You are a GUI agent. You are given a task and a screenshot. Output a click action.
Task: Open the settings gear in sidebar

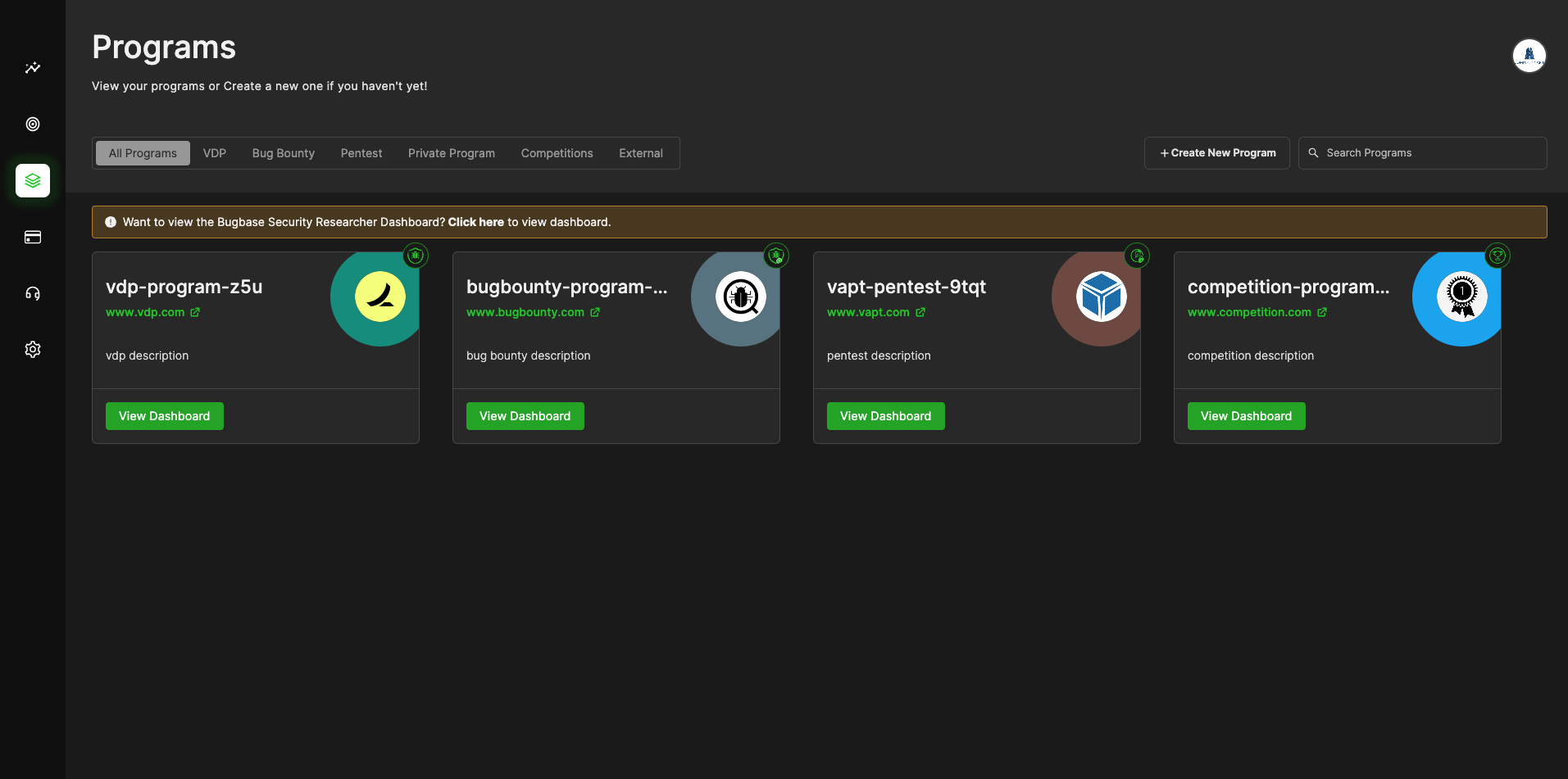tap(33, 350)
